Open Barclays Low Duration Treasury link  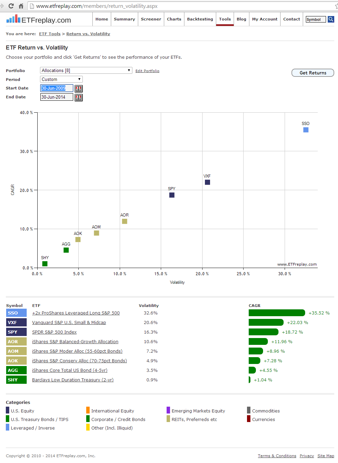[x=73, y=380]
